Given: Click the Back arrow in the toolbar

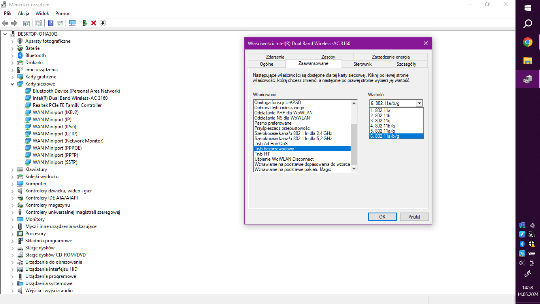Looking at the screenshot, I should [x=5, y=23].
